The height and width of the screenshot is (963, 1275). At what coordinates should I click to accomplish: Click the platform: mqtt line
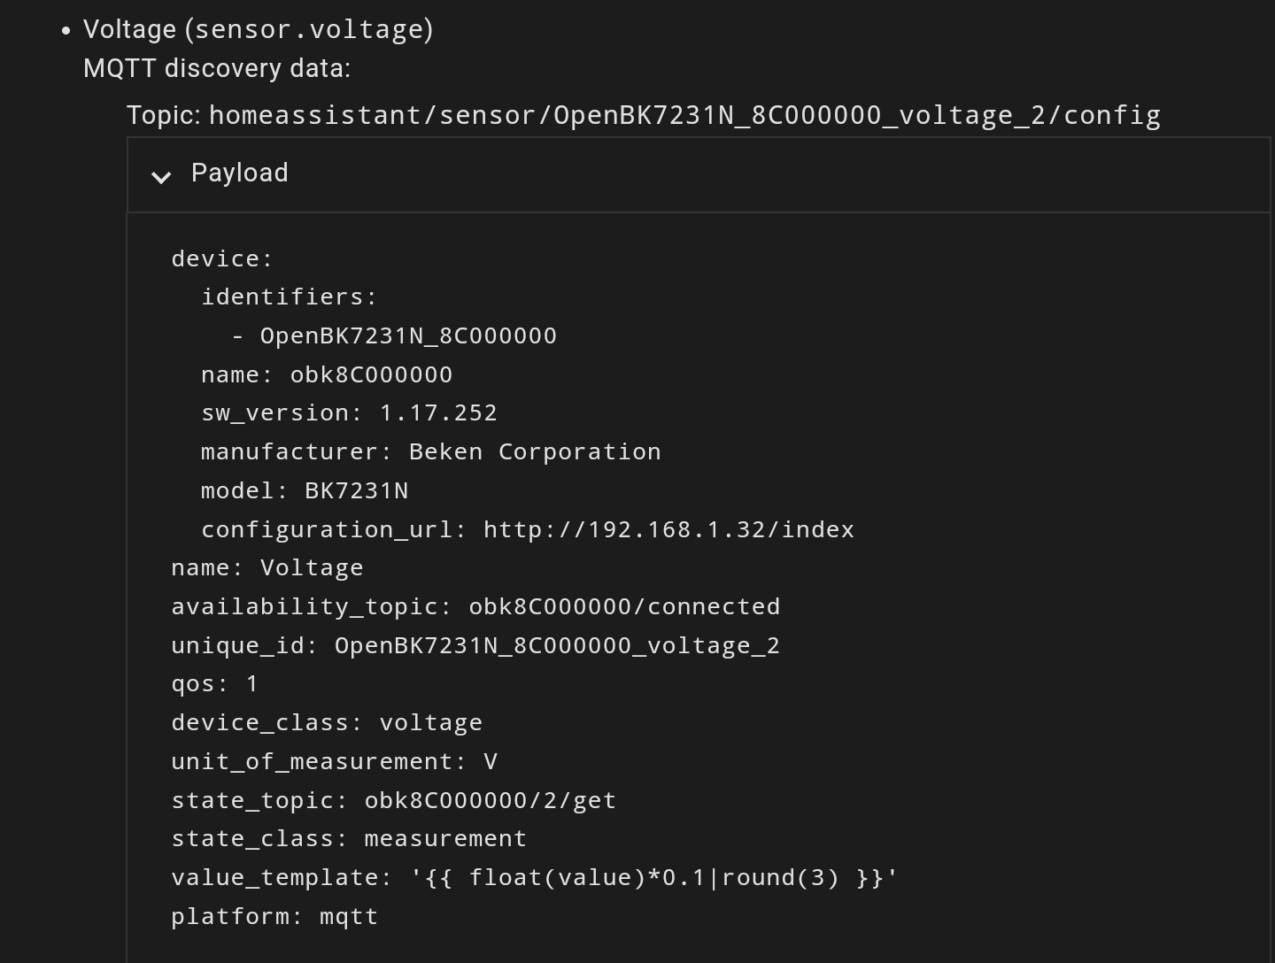274,916
